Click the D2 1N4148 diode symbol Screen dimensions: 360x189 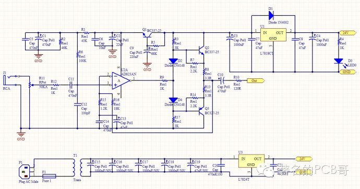tap(173, 61)
